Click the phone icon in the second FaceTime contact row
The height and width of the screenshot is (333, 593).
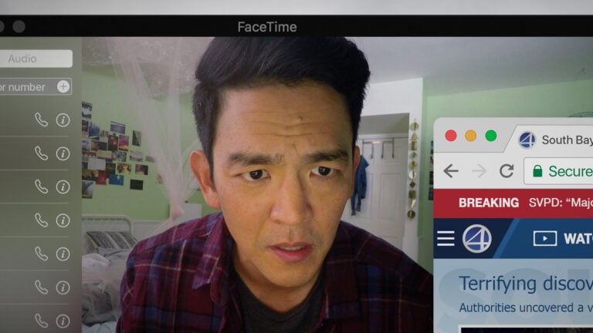click(41, 153)
